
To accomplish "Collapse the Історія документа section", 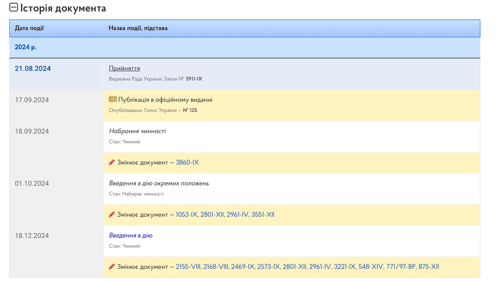I will pyautogui.click(x=13, y=7).
